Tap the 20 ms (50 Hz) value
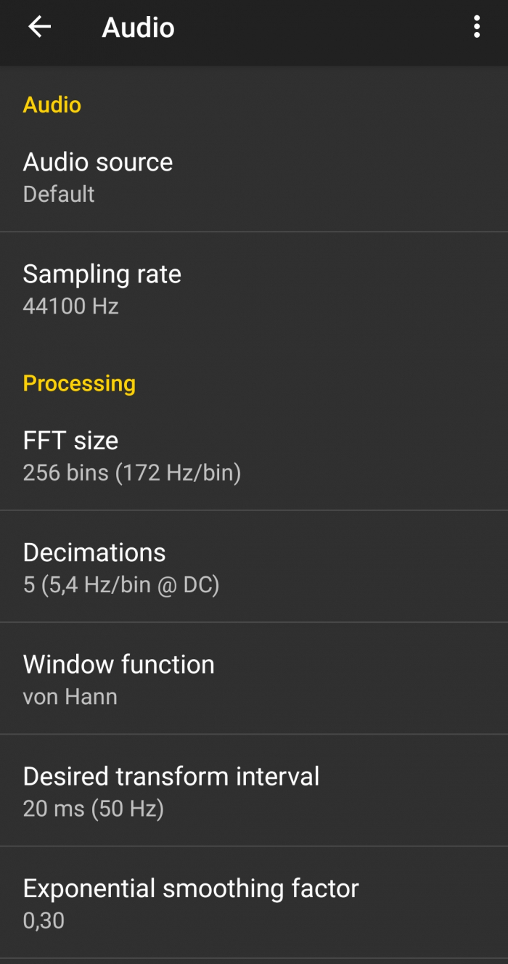Image resolution: width=508 pixels, height=964 pixels. click(93, 809)
